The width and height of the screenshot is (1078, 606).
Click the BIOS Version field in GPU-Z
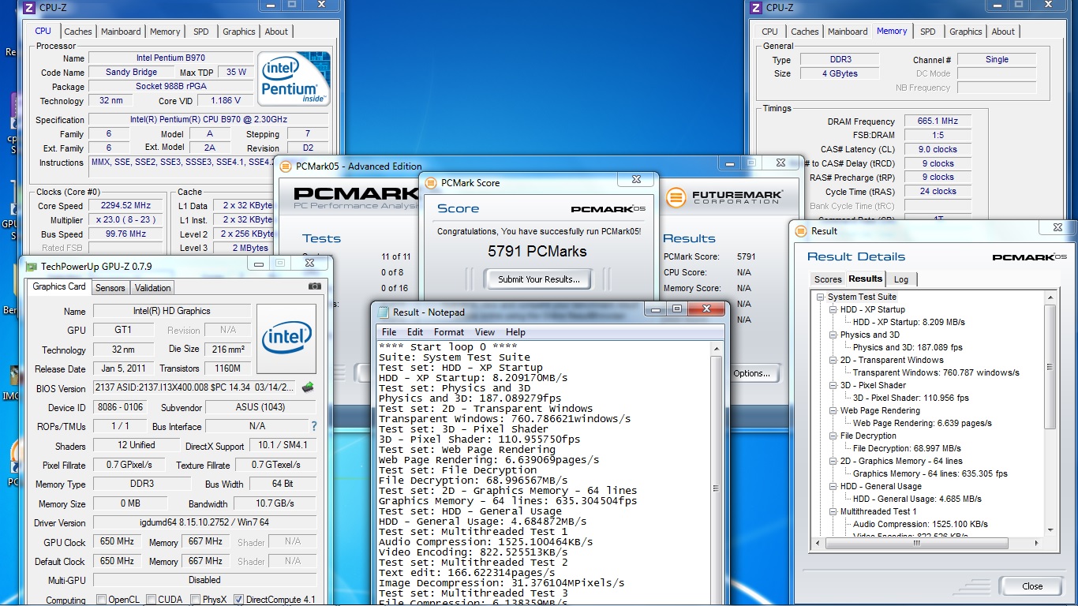(194, 388)
